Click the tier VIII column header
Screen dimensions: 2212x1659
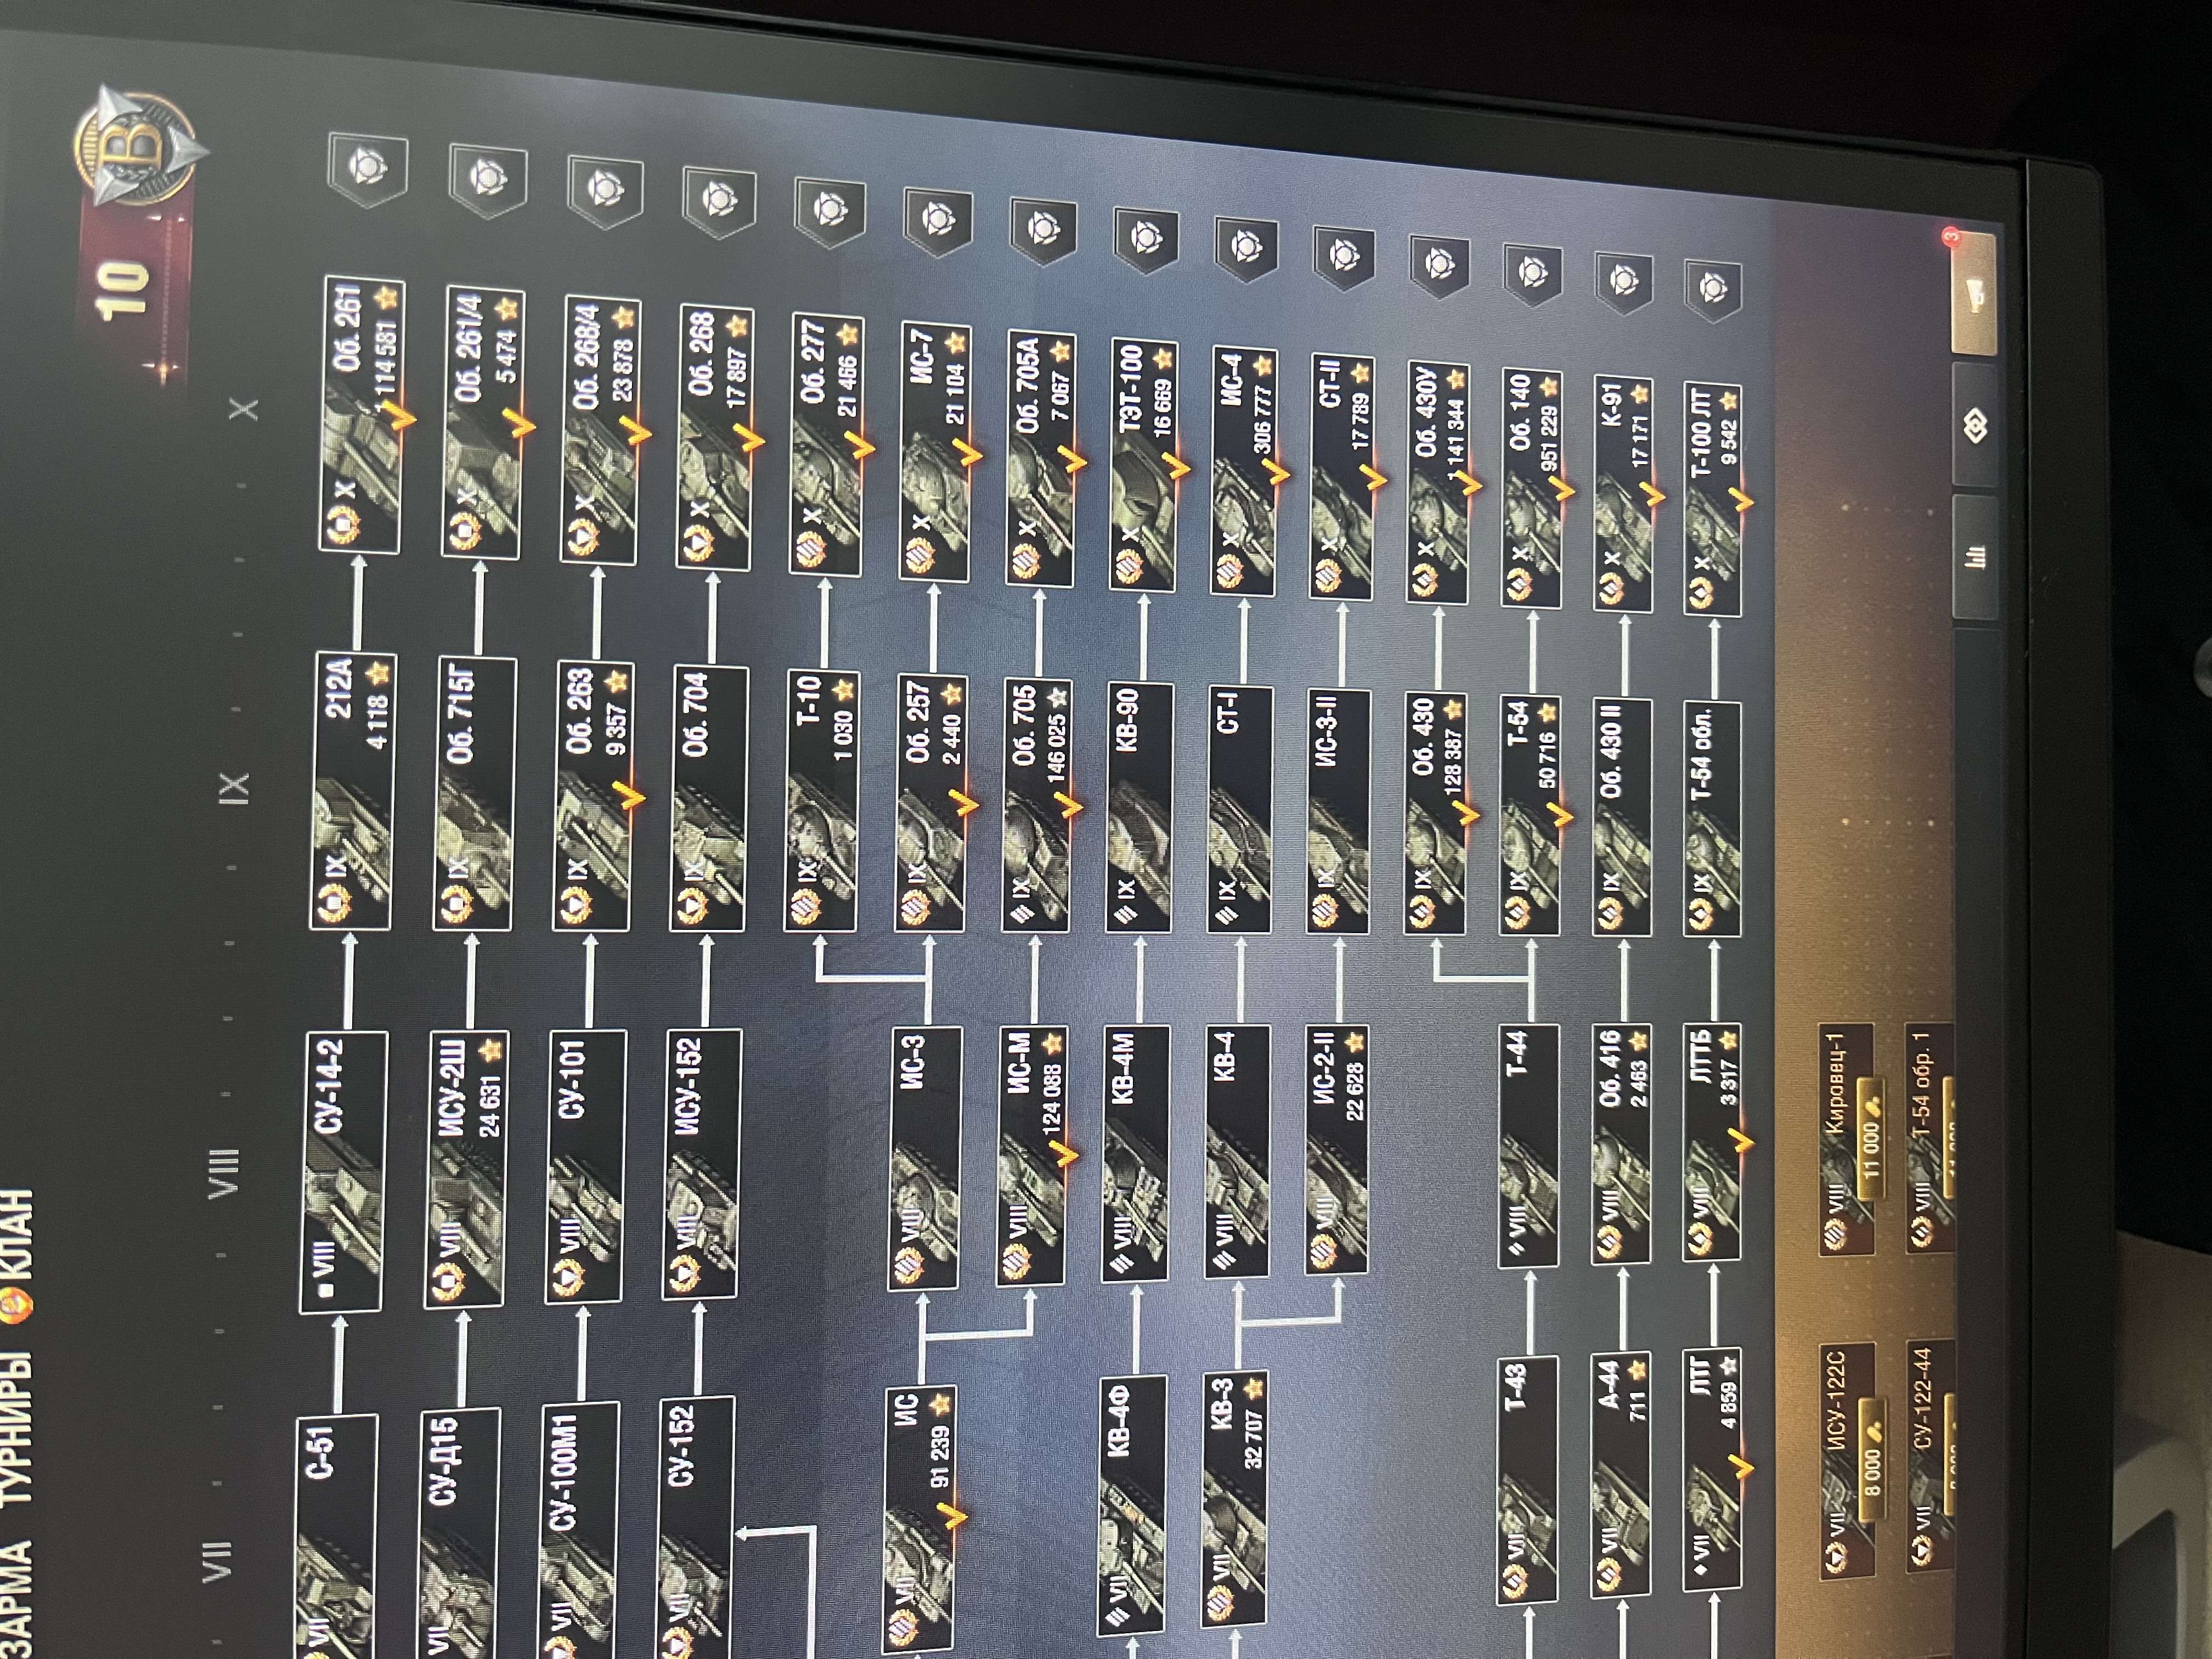(x=224, y=1173)
